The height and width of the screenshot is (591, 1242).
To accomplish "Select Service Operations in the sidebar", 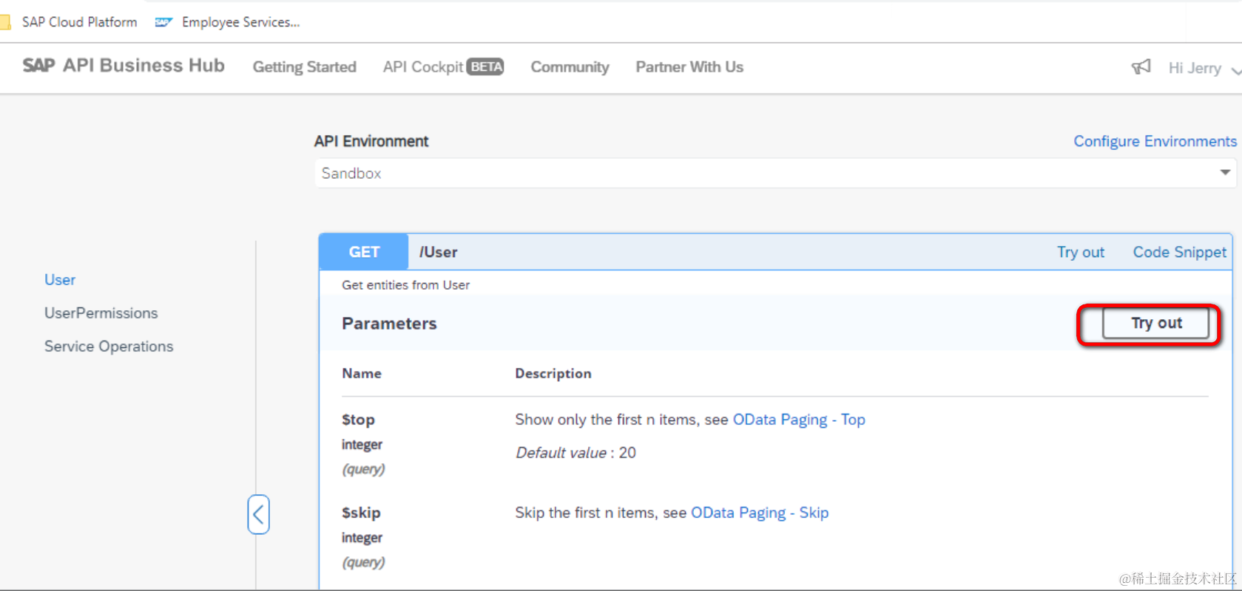I will [109, 346].
